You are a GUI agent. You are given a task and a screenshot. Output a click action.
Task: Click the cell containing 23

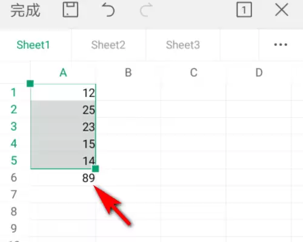[63, 126]
